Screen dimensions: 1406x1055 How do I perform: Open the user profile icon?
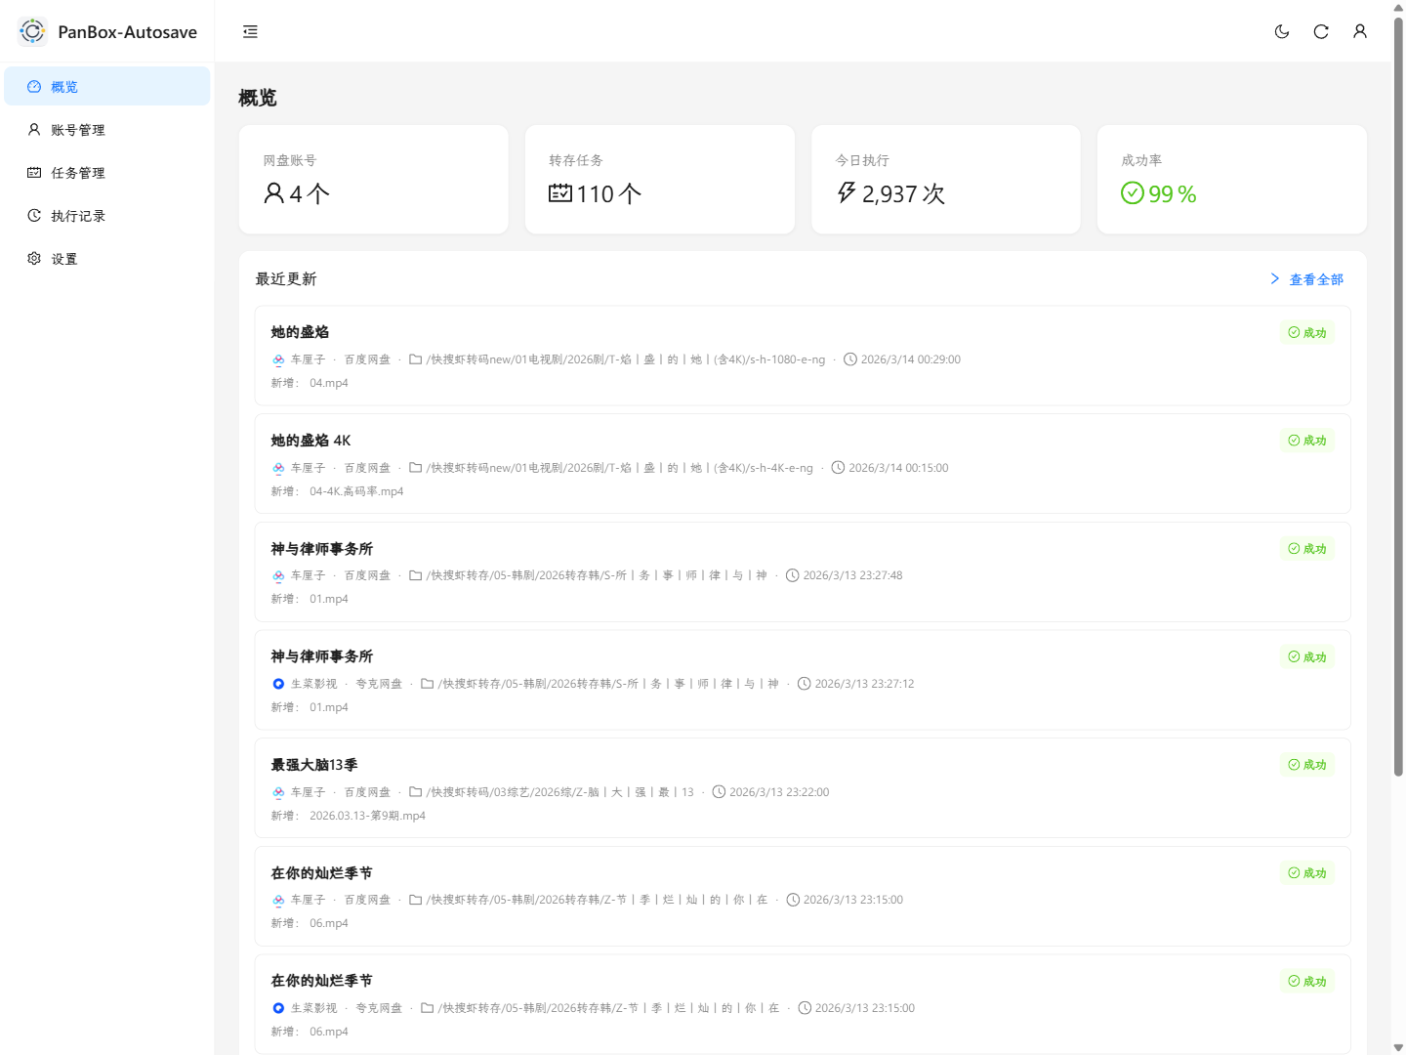pos(1360,31)
